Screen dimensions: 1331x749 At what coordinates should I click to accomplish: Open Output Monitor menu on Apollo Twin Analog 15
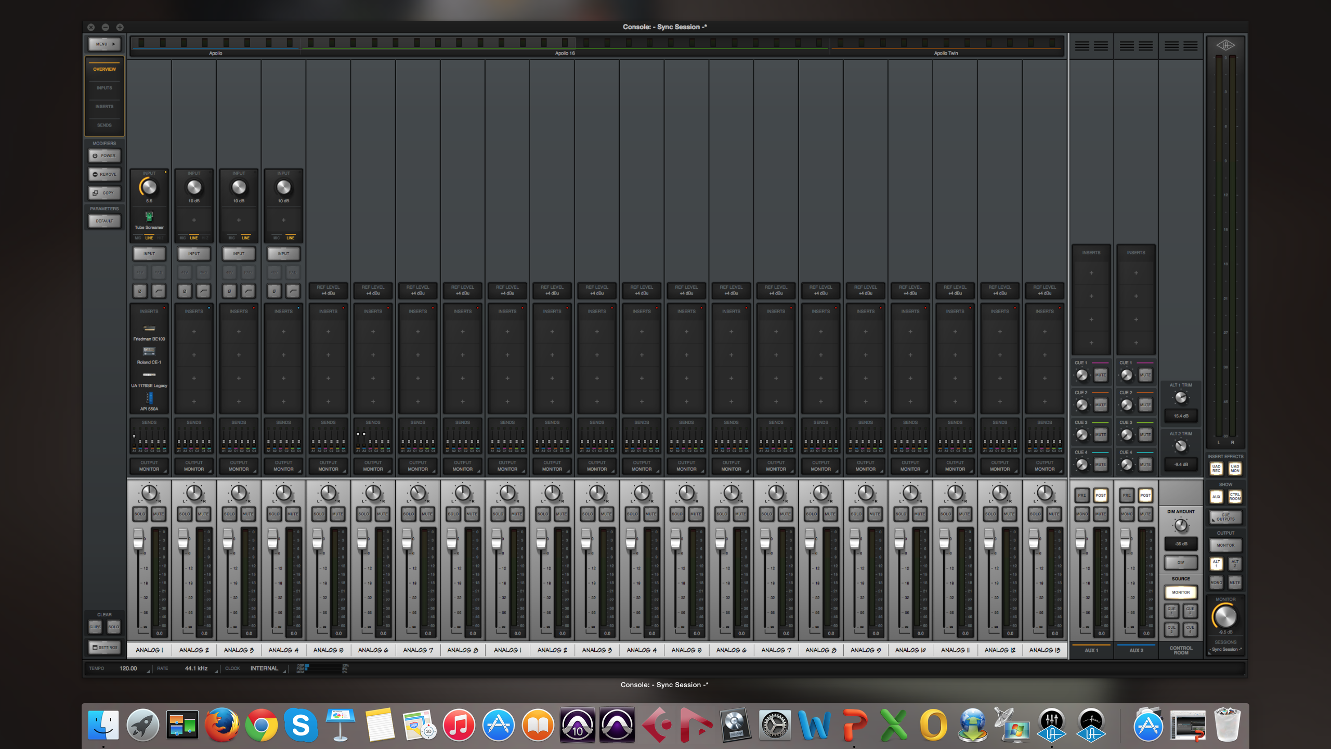pos(1045,466)
